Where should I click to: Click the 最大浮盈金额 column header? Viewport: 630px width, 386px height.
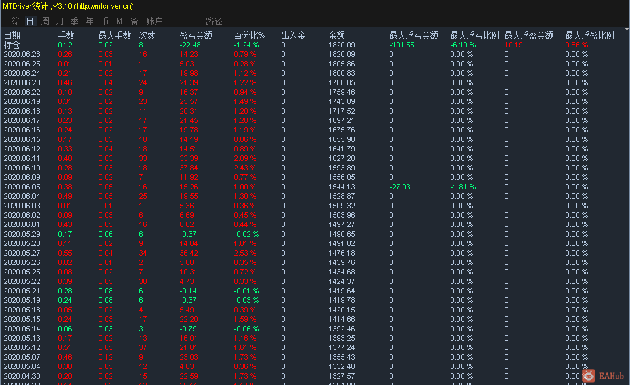click(x=528, y=36)
